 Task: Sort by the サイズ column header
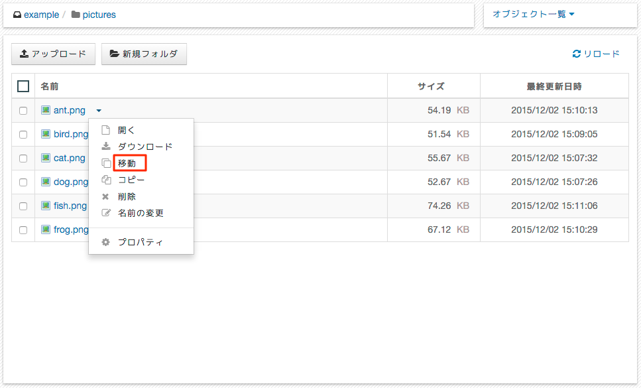pos(431,86)
